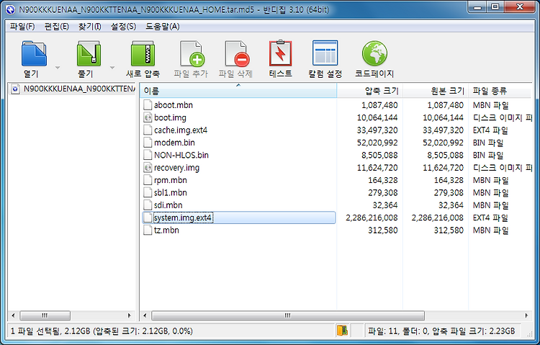Click the archive icon in status bar
Image resolution: width=540 pixels, height=345 pixels.
tap(342, 330)
